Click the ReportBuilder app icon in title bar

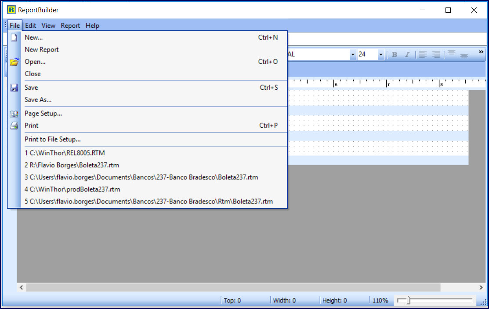(x=11, y=10)
